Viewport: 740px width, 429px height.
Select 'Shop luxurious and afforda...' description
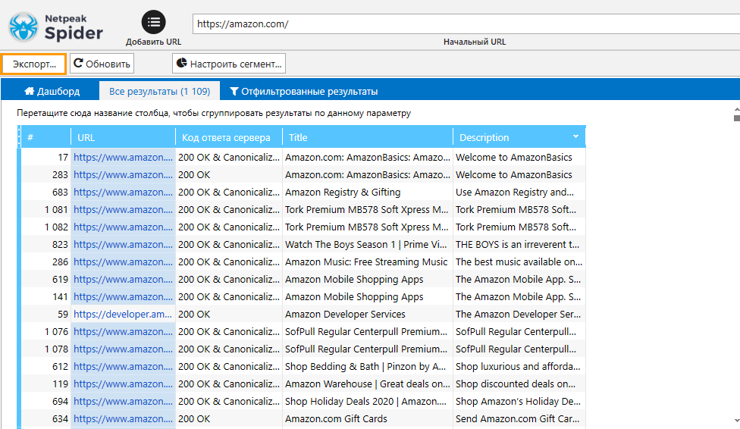pyautogui.click(x=519, y=367)
